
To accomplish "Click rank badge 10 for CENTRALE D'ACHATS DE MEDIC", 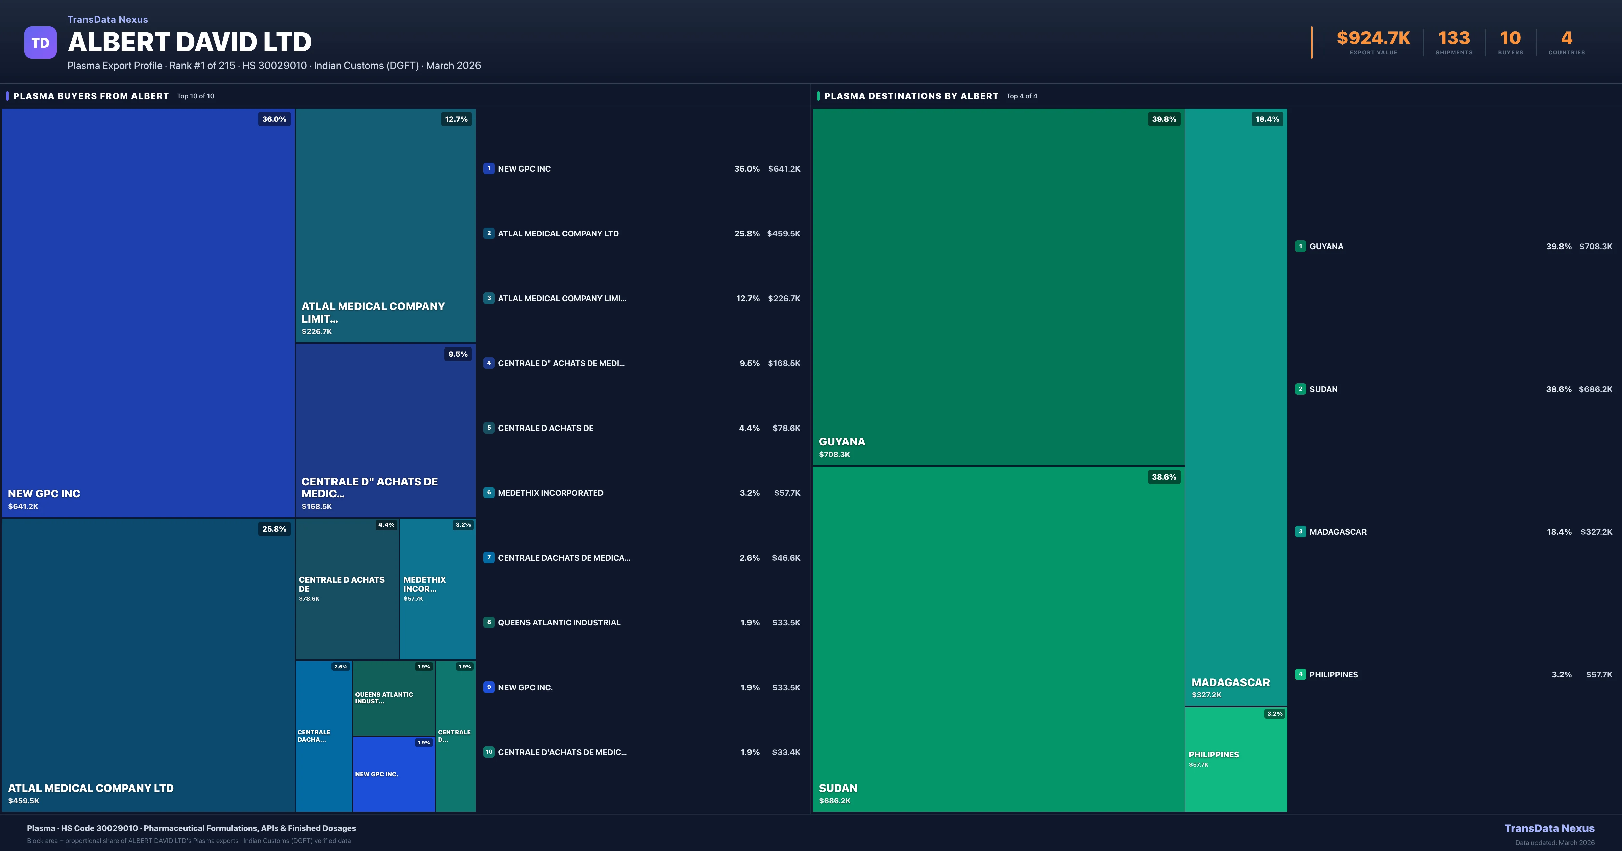I will 489,752.
